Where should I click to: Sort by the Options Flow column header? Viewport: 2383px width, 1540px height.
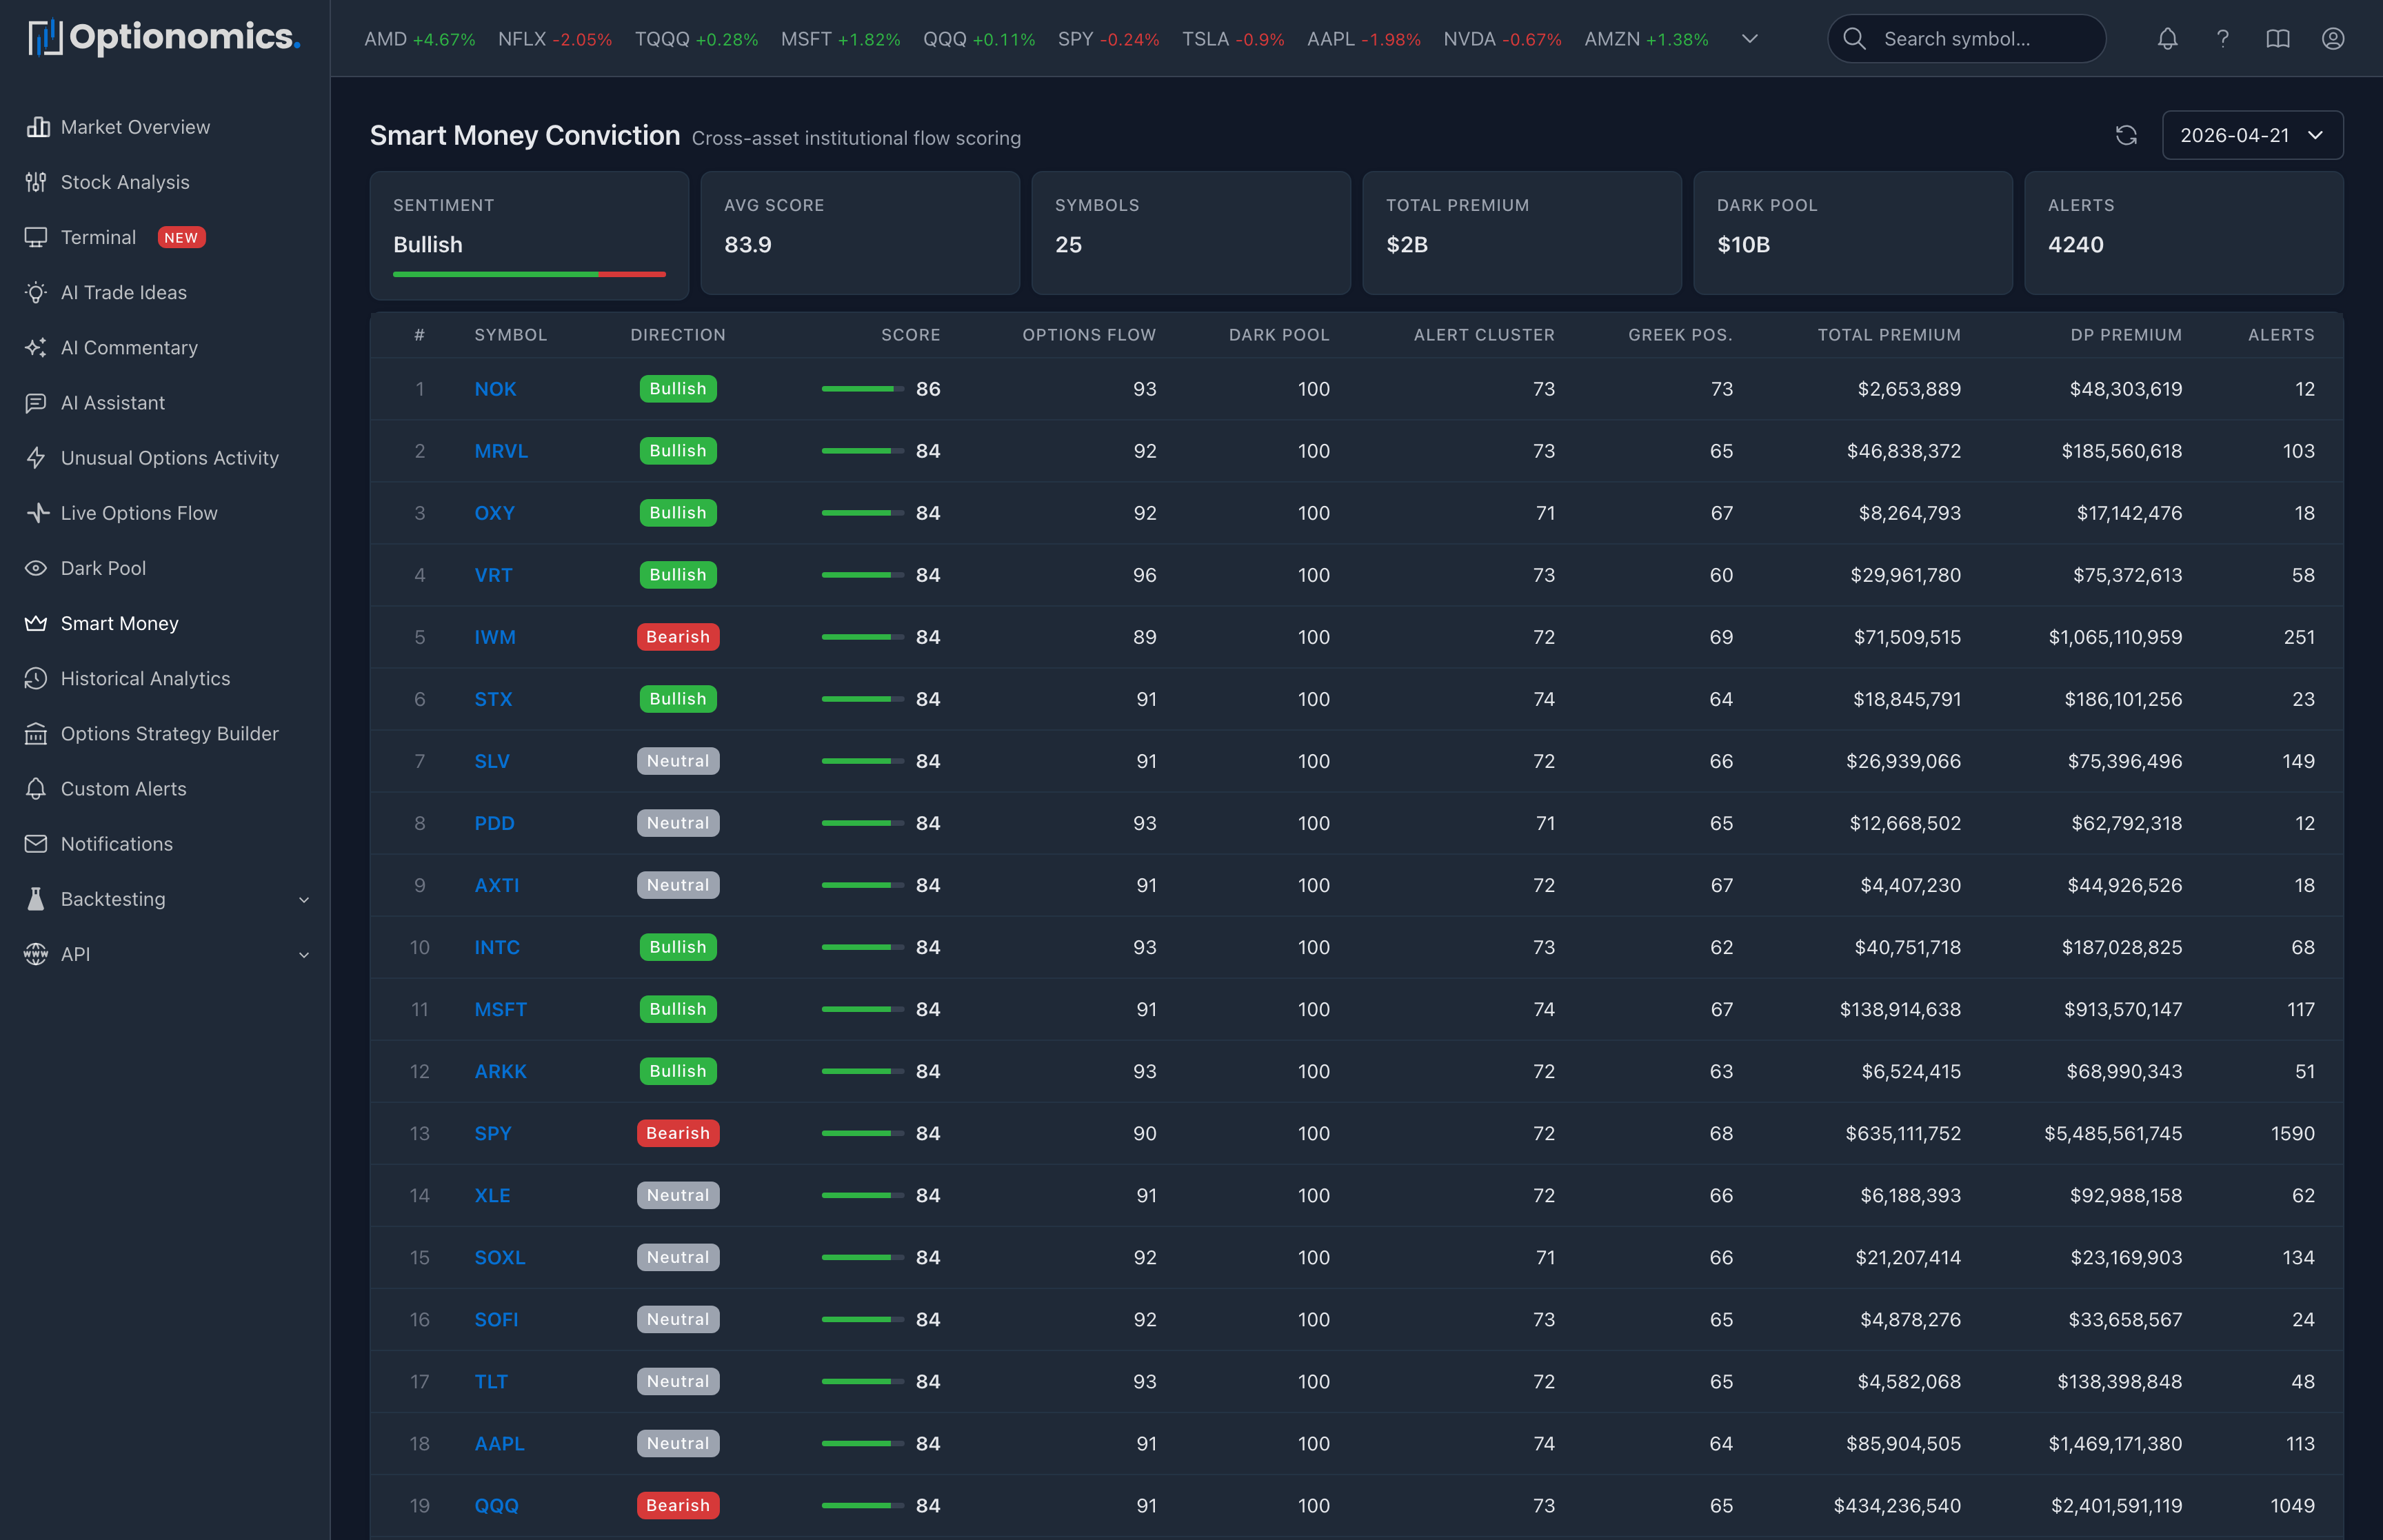[1089, 335]
